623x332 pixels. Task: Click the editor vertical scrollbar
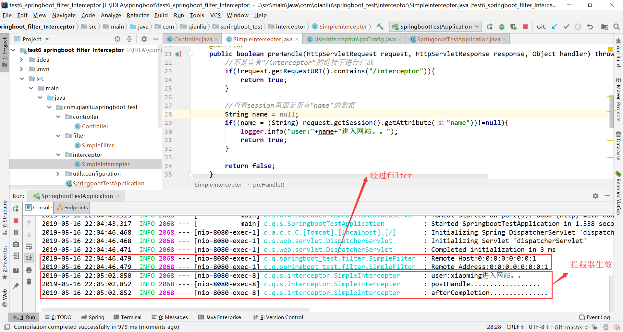click(611, 112)
